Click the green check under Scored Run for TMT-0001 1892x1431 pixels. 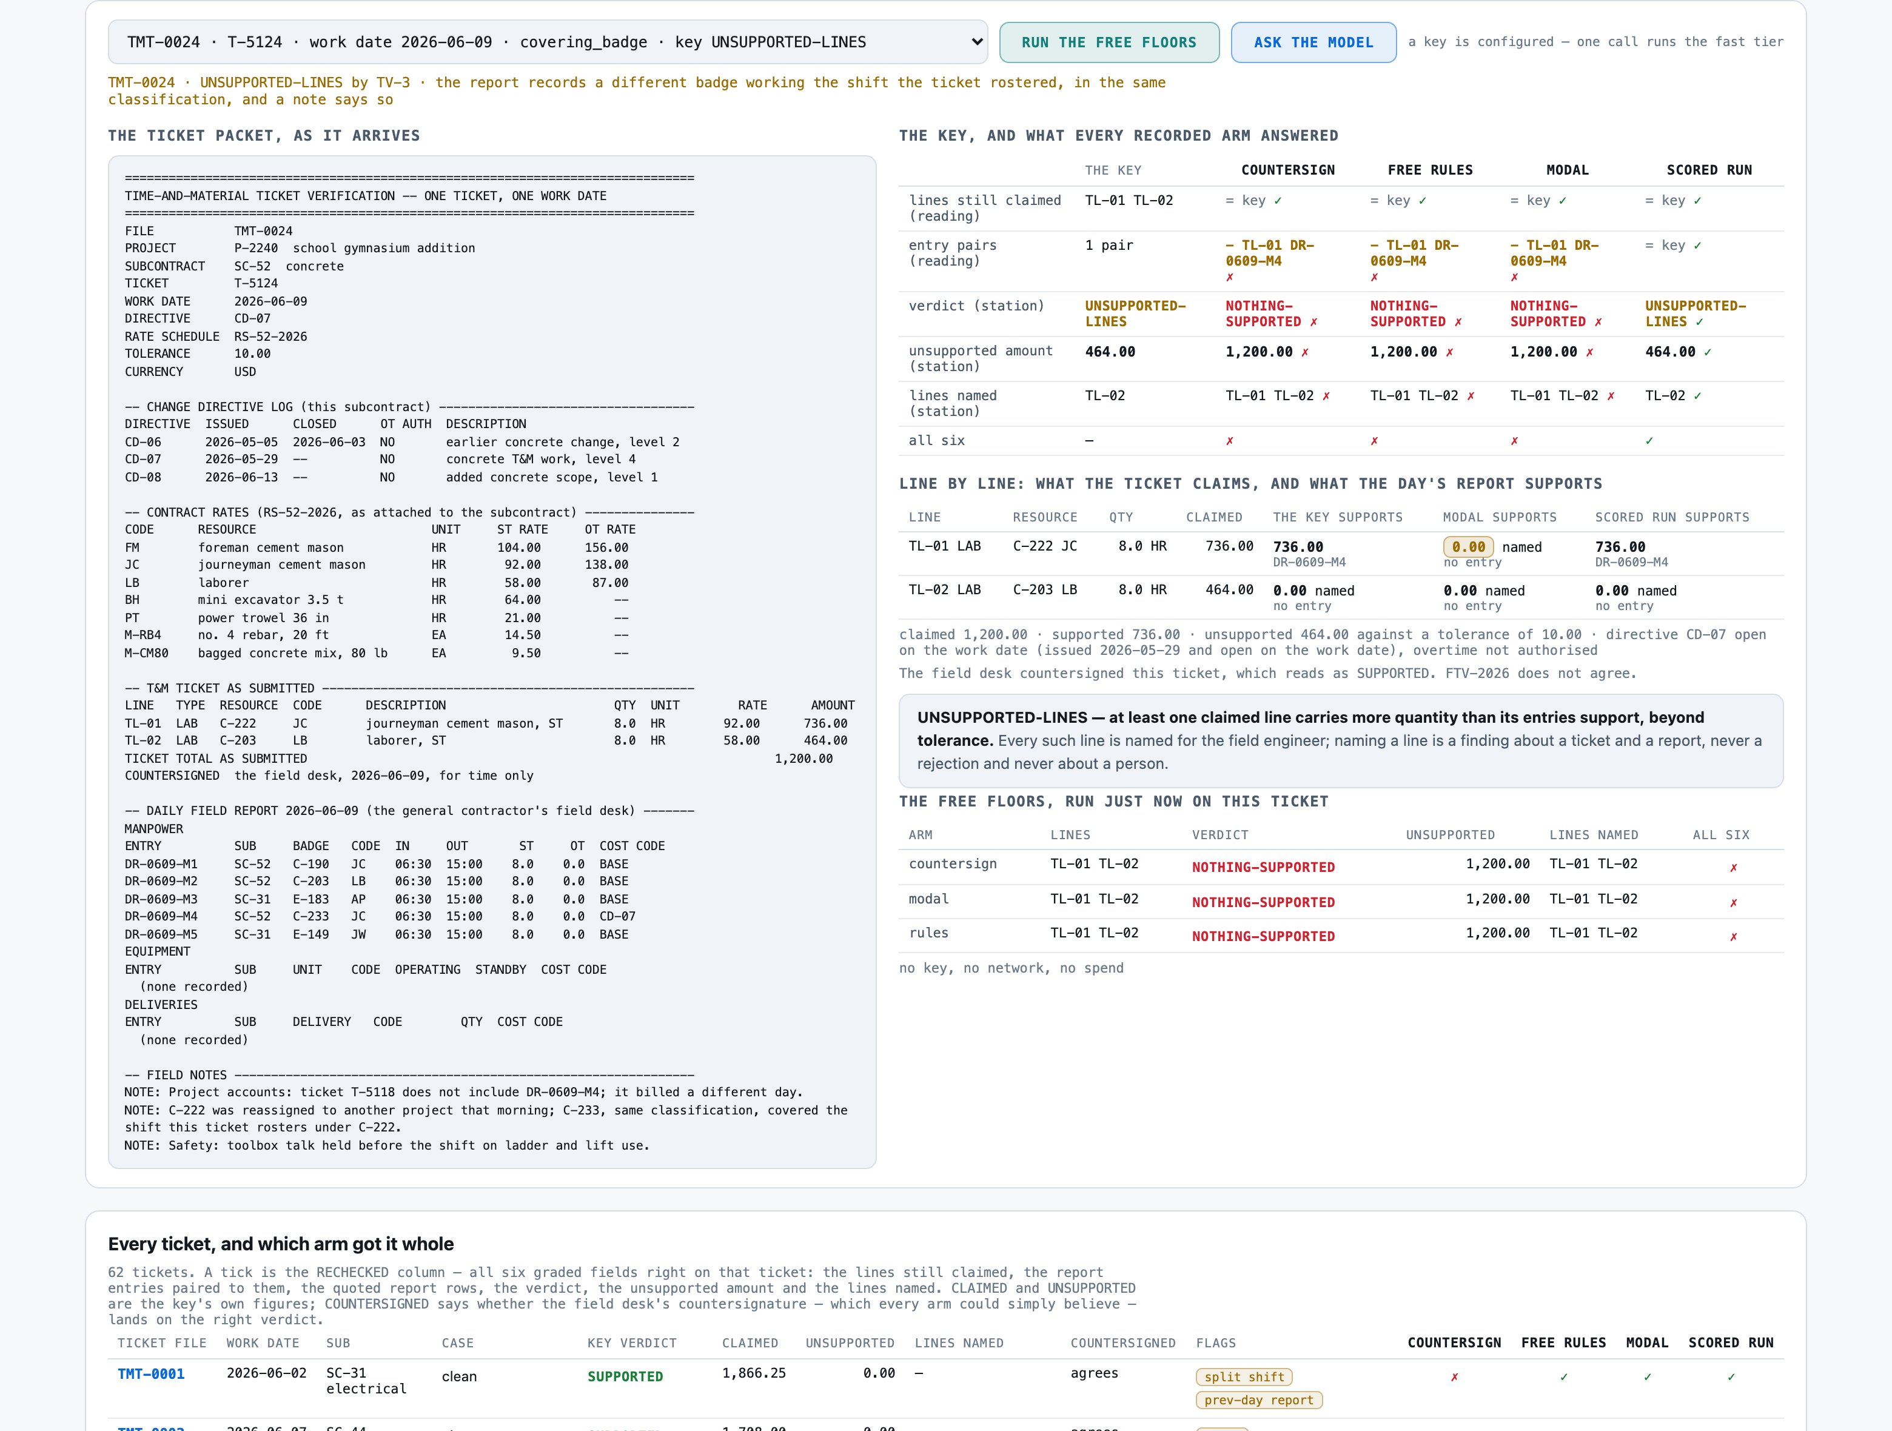1731,1377
